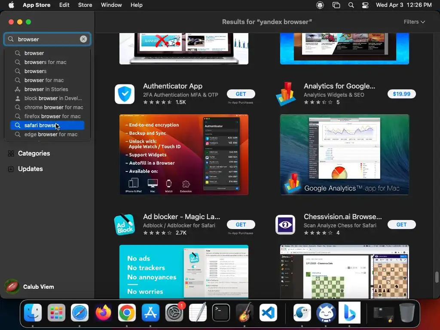This screenshot has width=440, height=330.
Task: Launch Safari from the Dock
Action: (x=79, y=313)
